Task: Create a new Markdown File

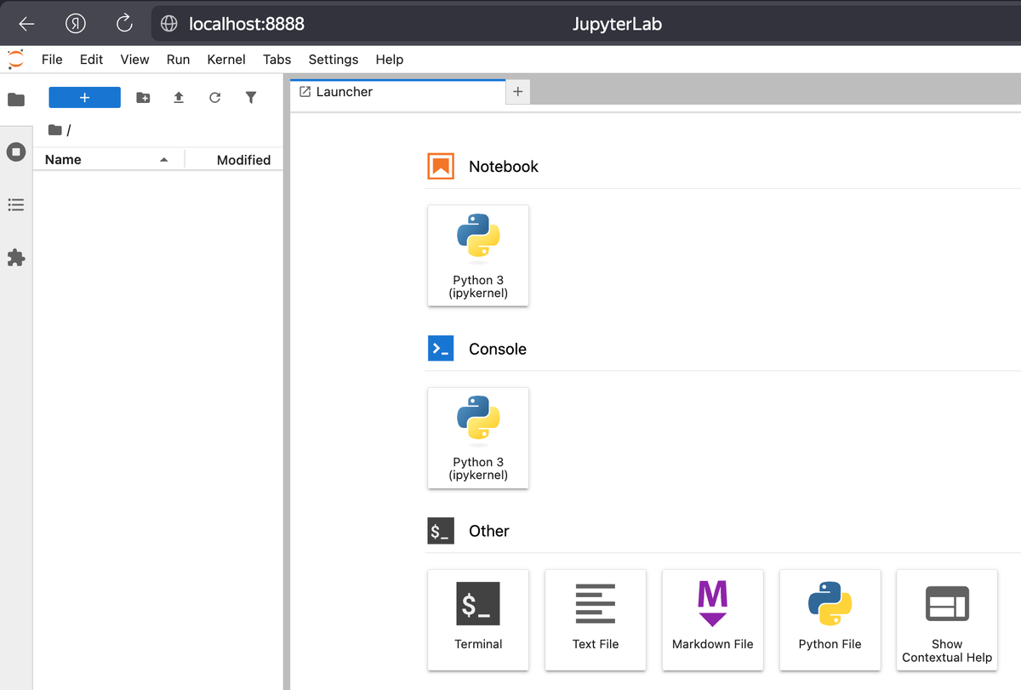Action: pos(713,619)
